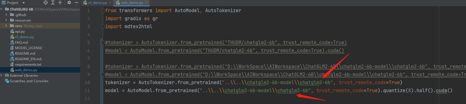Expand the venv library root folder
466x104 pixels.
(x=6, y=26)
